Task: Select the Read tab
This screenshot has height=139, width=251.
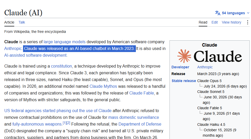Action: (203, 22)
